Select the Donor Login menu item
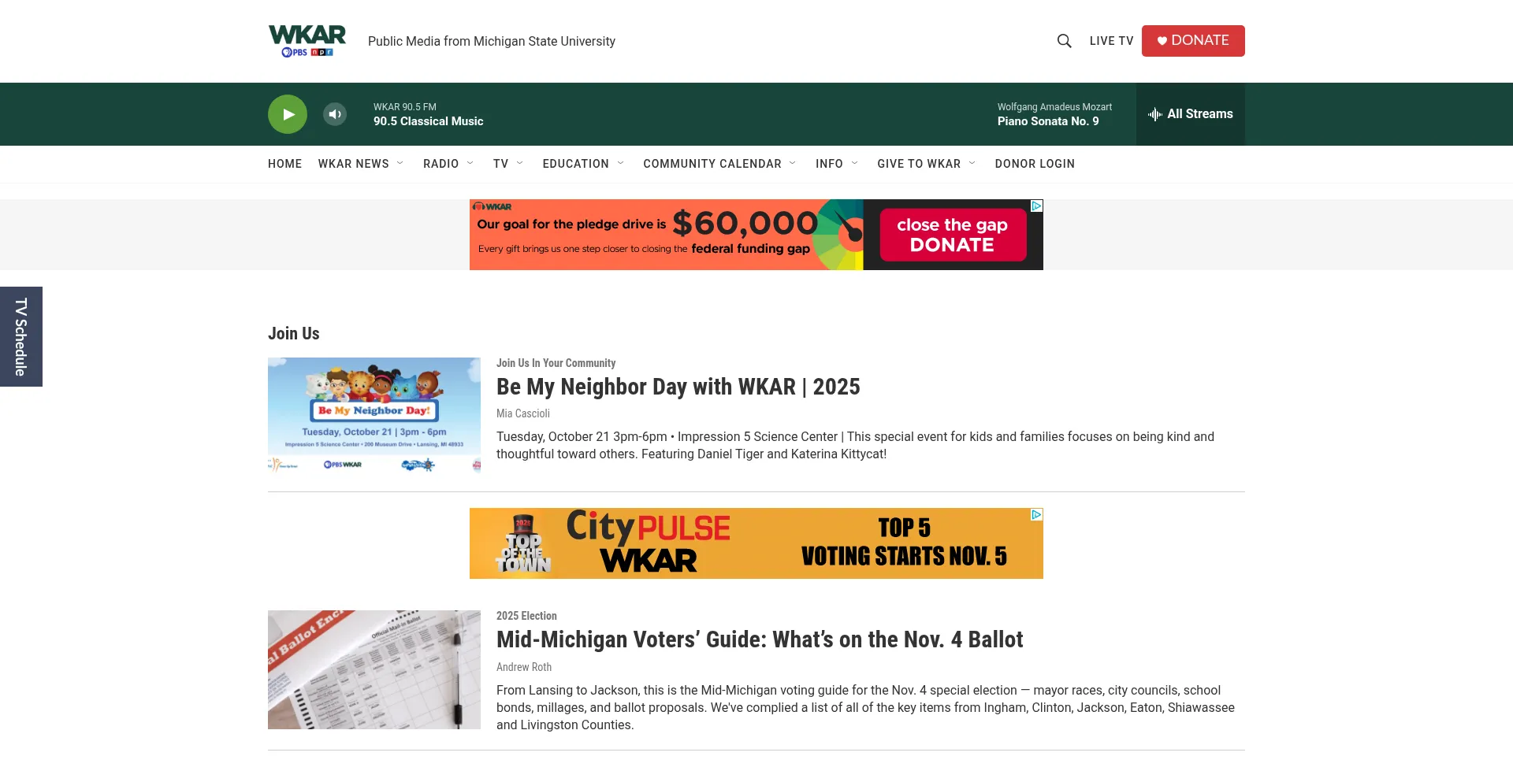1513x782 pixels. coord(1034,164)
